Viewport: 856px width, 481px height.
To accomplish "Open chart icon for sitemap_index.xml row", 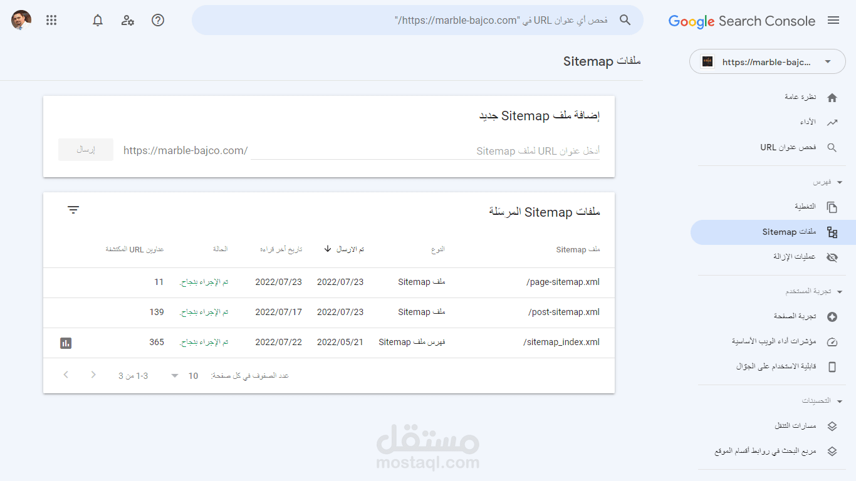I will coord(66,343).
